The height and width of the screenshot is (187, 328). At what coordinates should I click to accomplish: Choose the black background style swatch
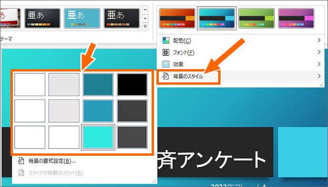(132, 85)
